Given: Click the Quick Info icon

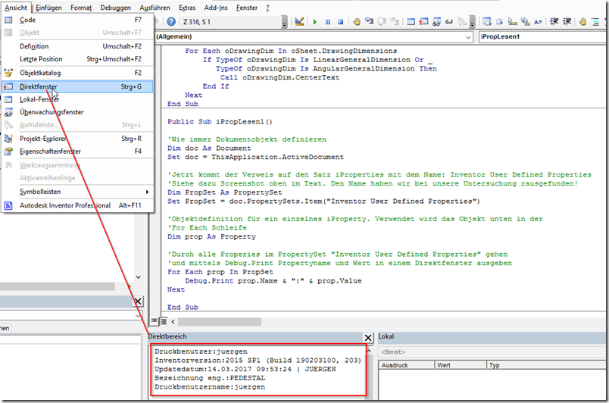Looking at the screenshot, I should (x=513, y=22).
